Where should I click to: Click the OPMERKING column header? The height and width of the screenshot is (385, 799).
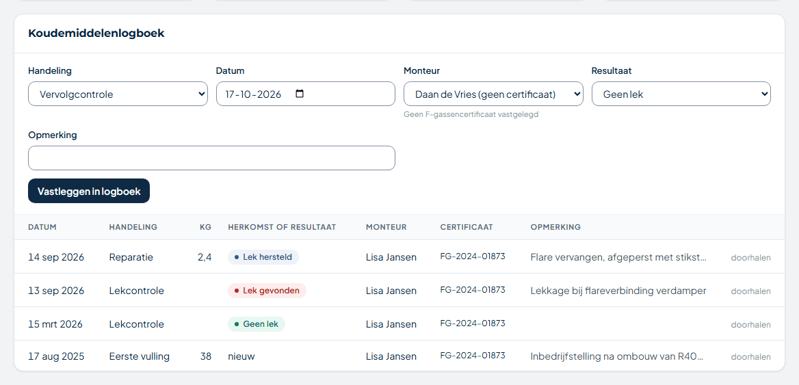click(x=555, y=227)
